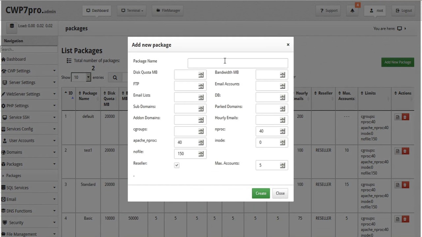
Task: Expand Service SSH in navigation
Action: tap(29, 117)
